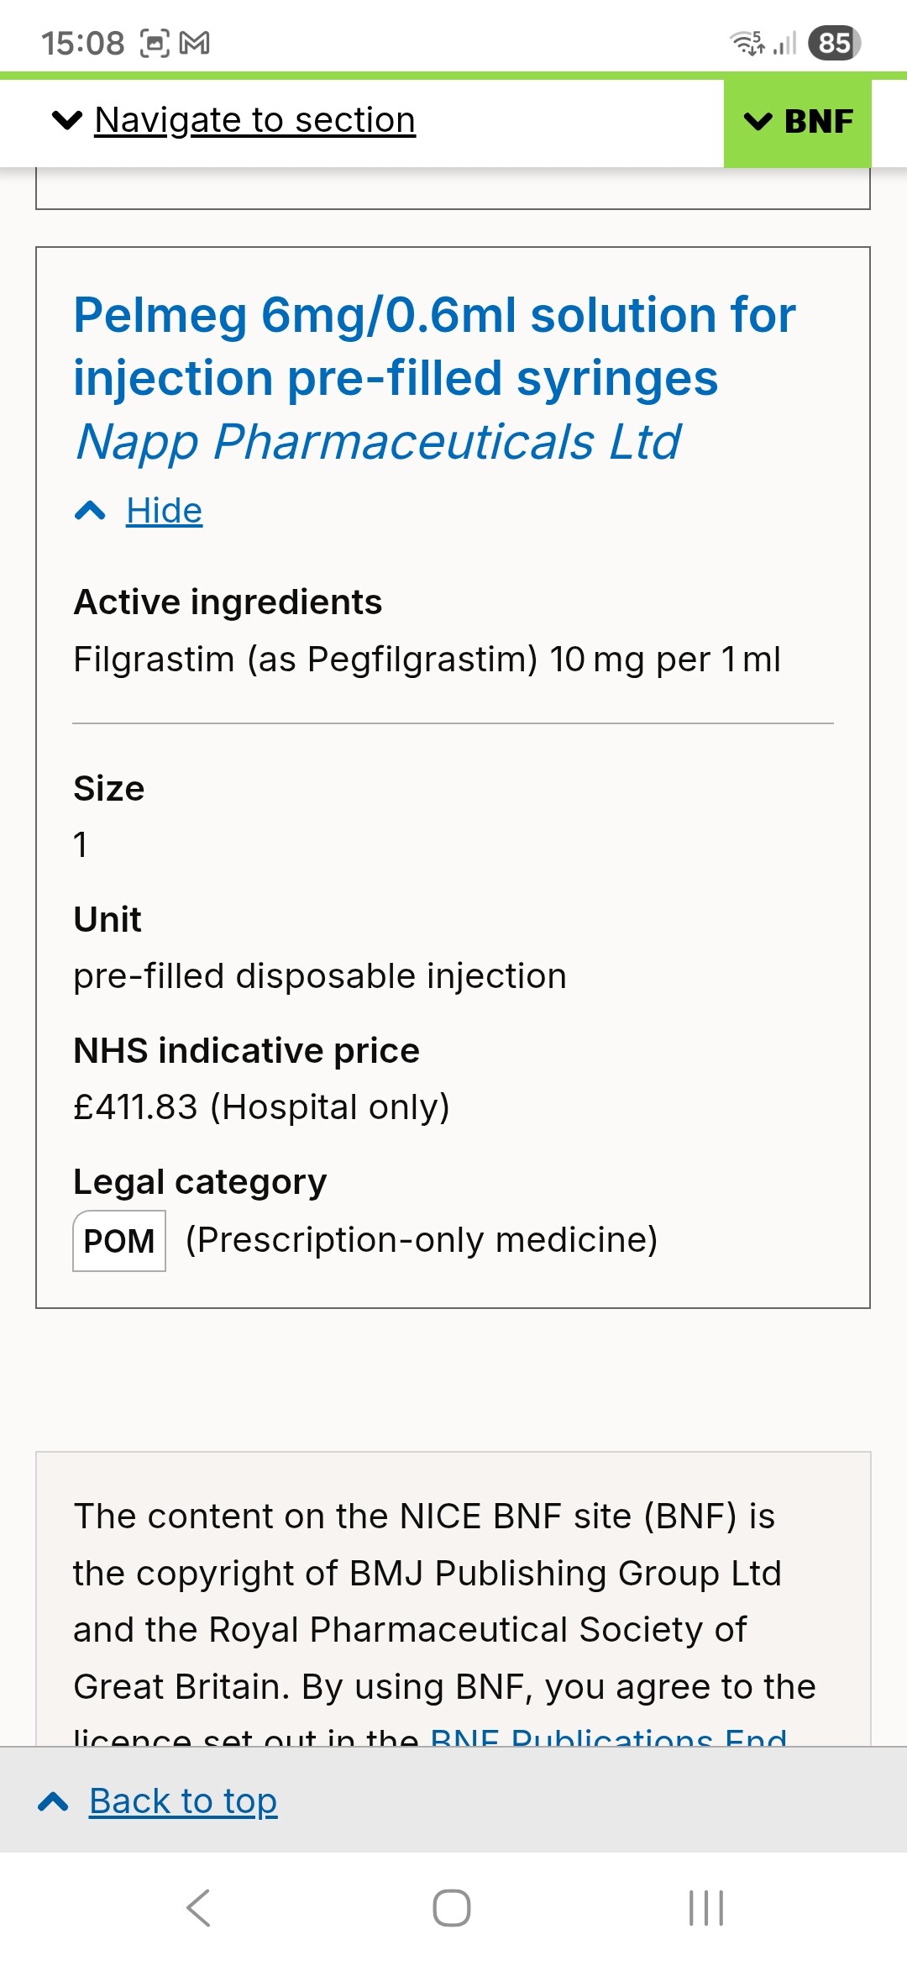The image size is (907, 1966).
Task: Tap the battery indicator showing 85
Action: tap(834, 43)
